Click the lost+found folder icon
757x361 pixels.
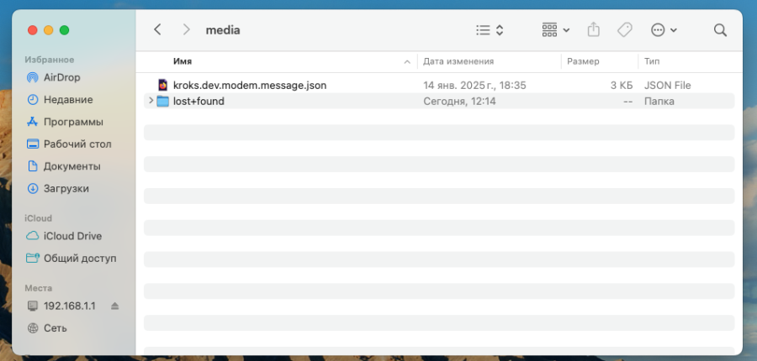[x=163, y=102]
